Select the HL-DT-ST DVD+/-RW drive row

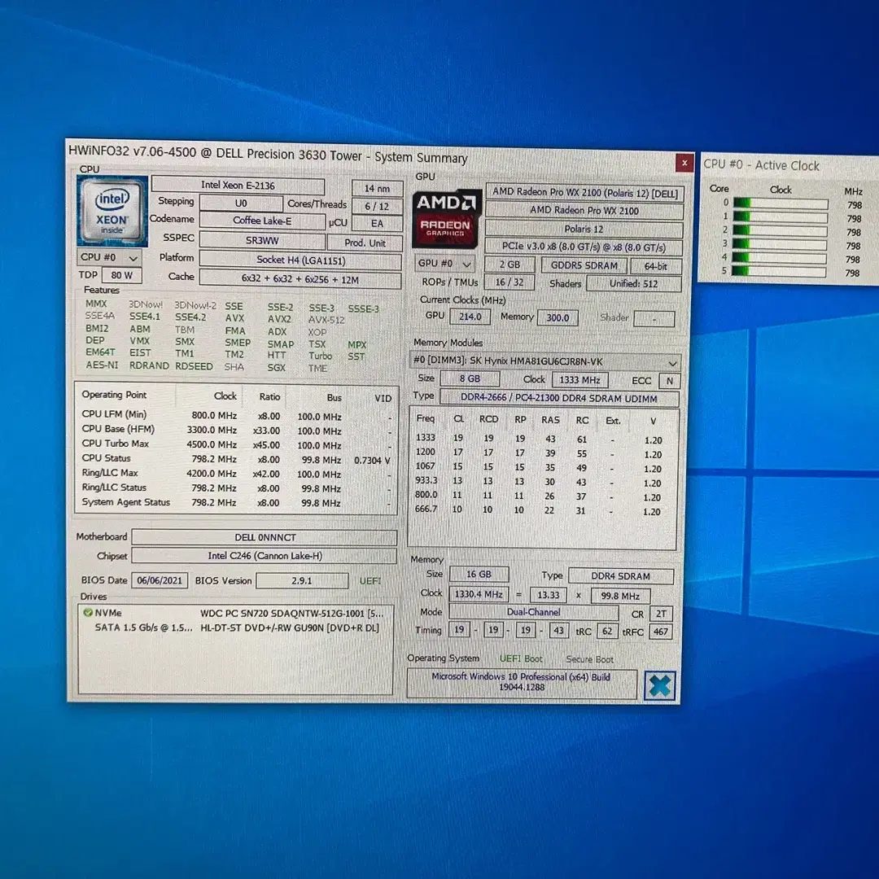235,628
